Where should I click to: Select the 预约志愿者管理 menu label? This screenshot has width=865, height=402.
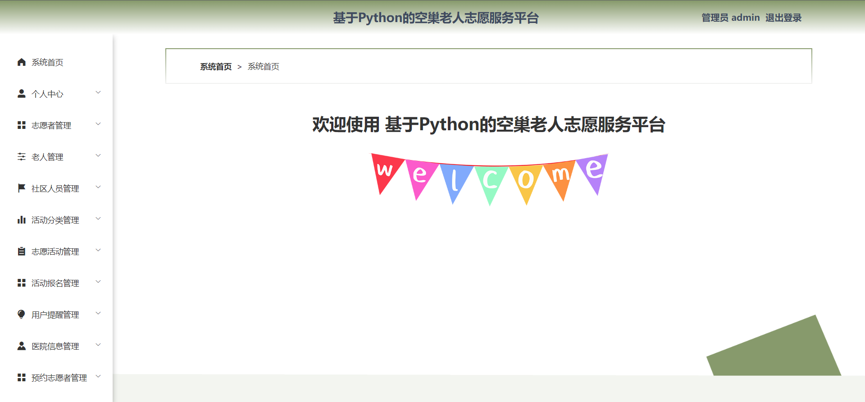[59, 378]
